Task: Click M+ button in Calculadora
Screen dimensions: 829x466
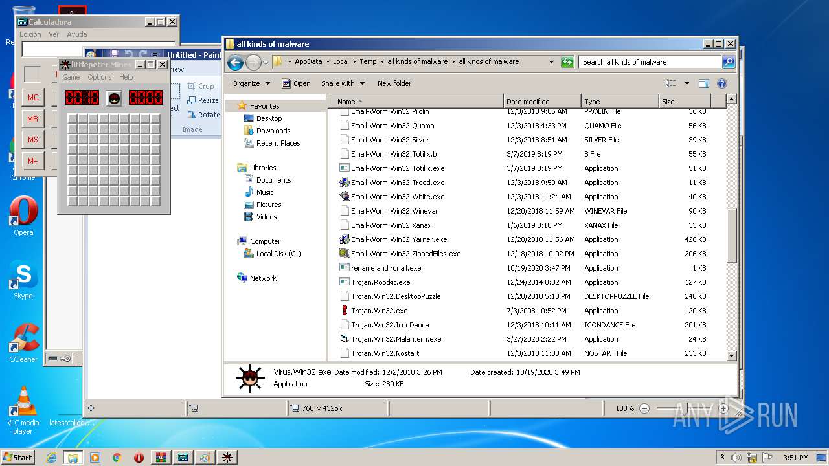Action: [32, 161]
